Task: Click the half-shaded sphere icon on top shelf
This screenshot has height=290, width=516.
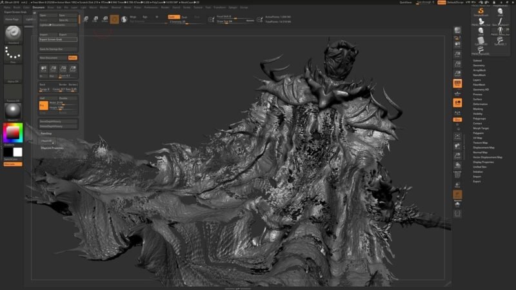Action: point(124,19)
